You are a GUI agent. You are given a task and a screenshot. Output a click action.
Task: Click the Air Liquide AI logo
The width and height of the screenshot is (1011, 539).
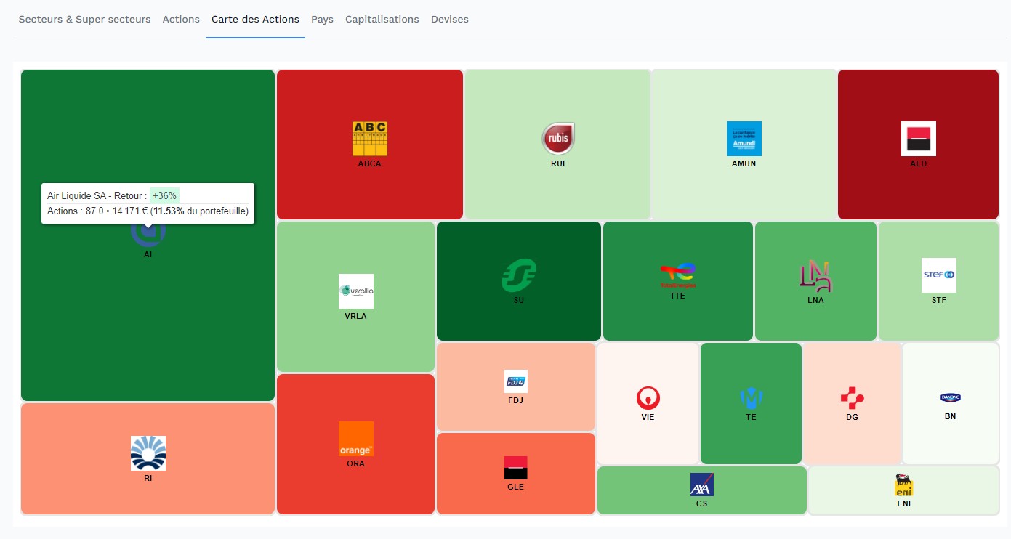point(148,234)
